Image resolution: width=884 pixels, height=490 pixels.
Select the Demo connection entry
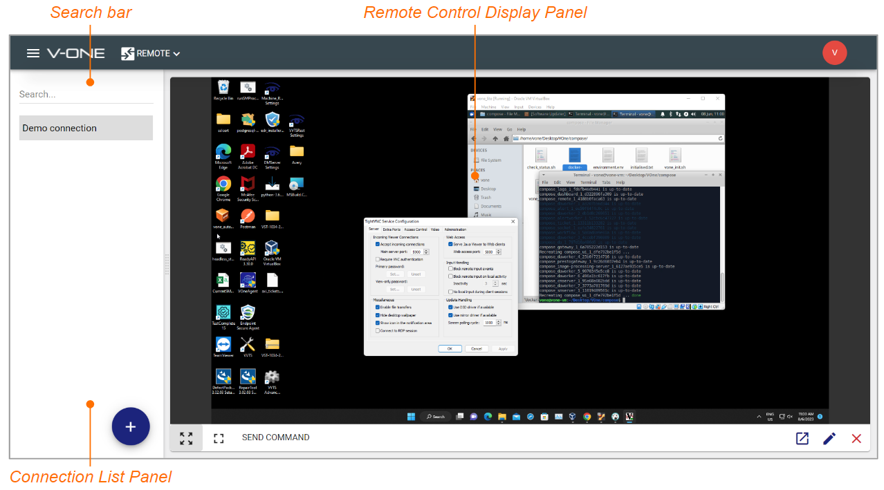pyautogui.click(x=86, y=128)
